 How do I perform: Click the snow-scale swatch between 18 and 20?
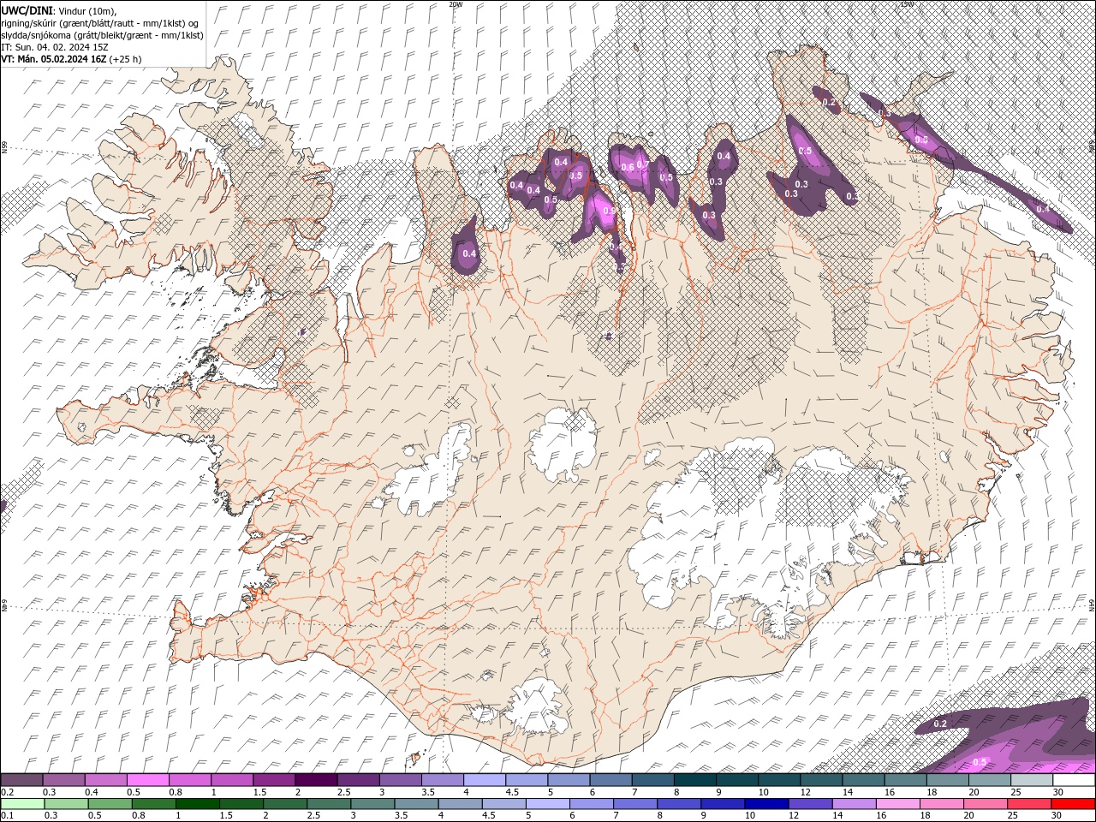947,780
